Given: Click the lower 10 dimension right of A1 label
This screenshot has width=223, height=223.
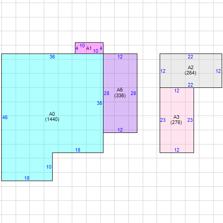Looking at the screenshot, I should click(95, 51).
